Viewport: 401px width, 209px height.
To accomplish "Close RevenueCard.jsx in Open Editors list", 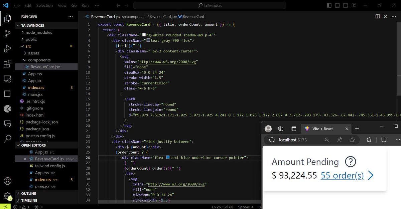I will pos(25,159).
